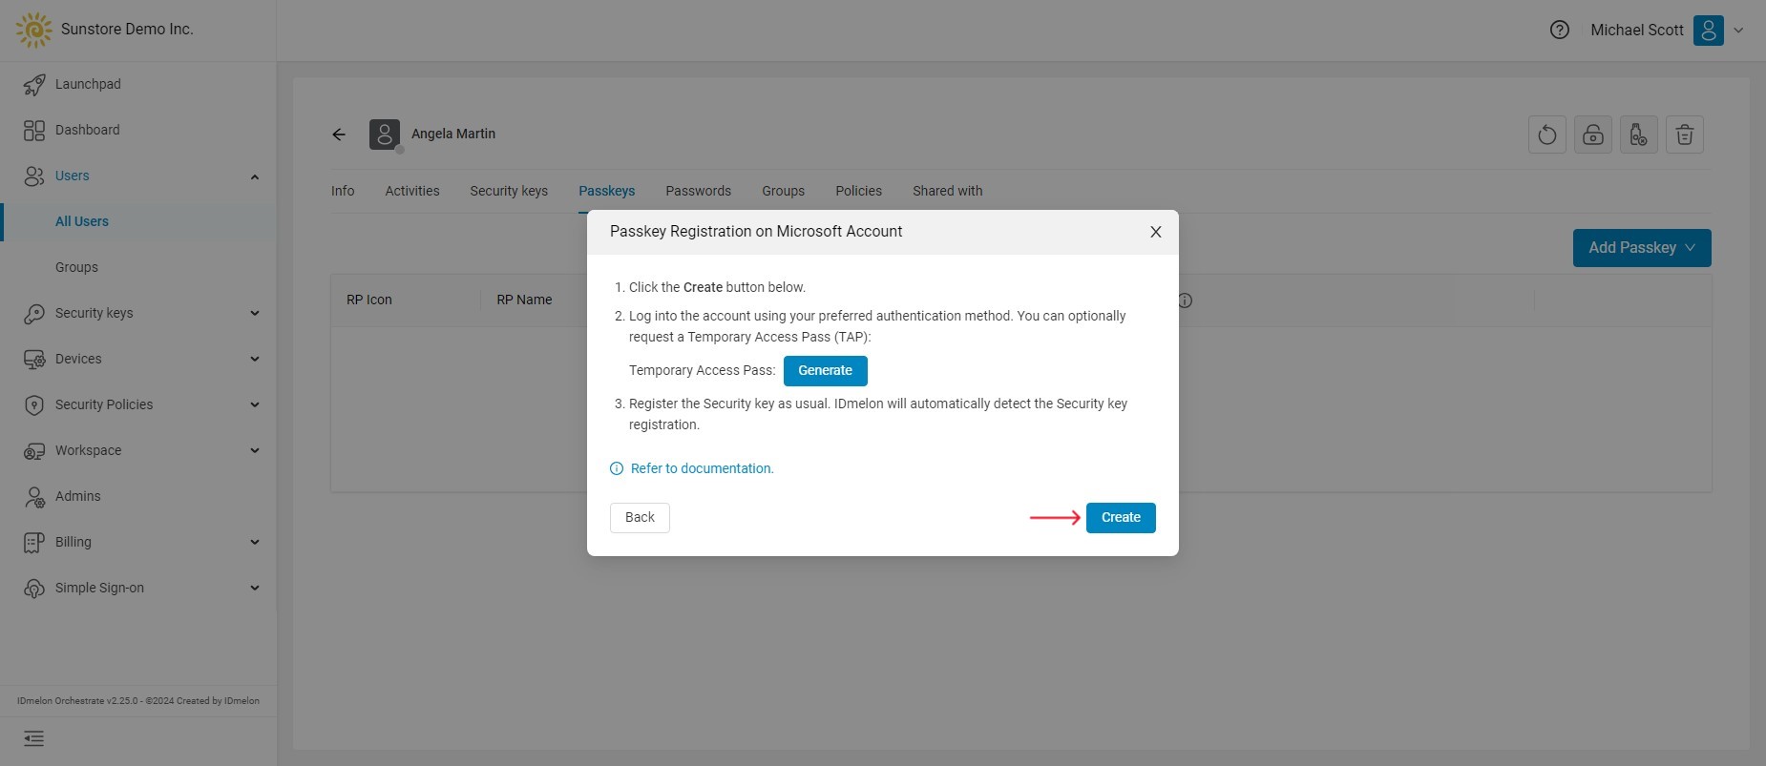Open the Launchpad rocket icon
Screen dimensions: 1766x766
[34, 85]
